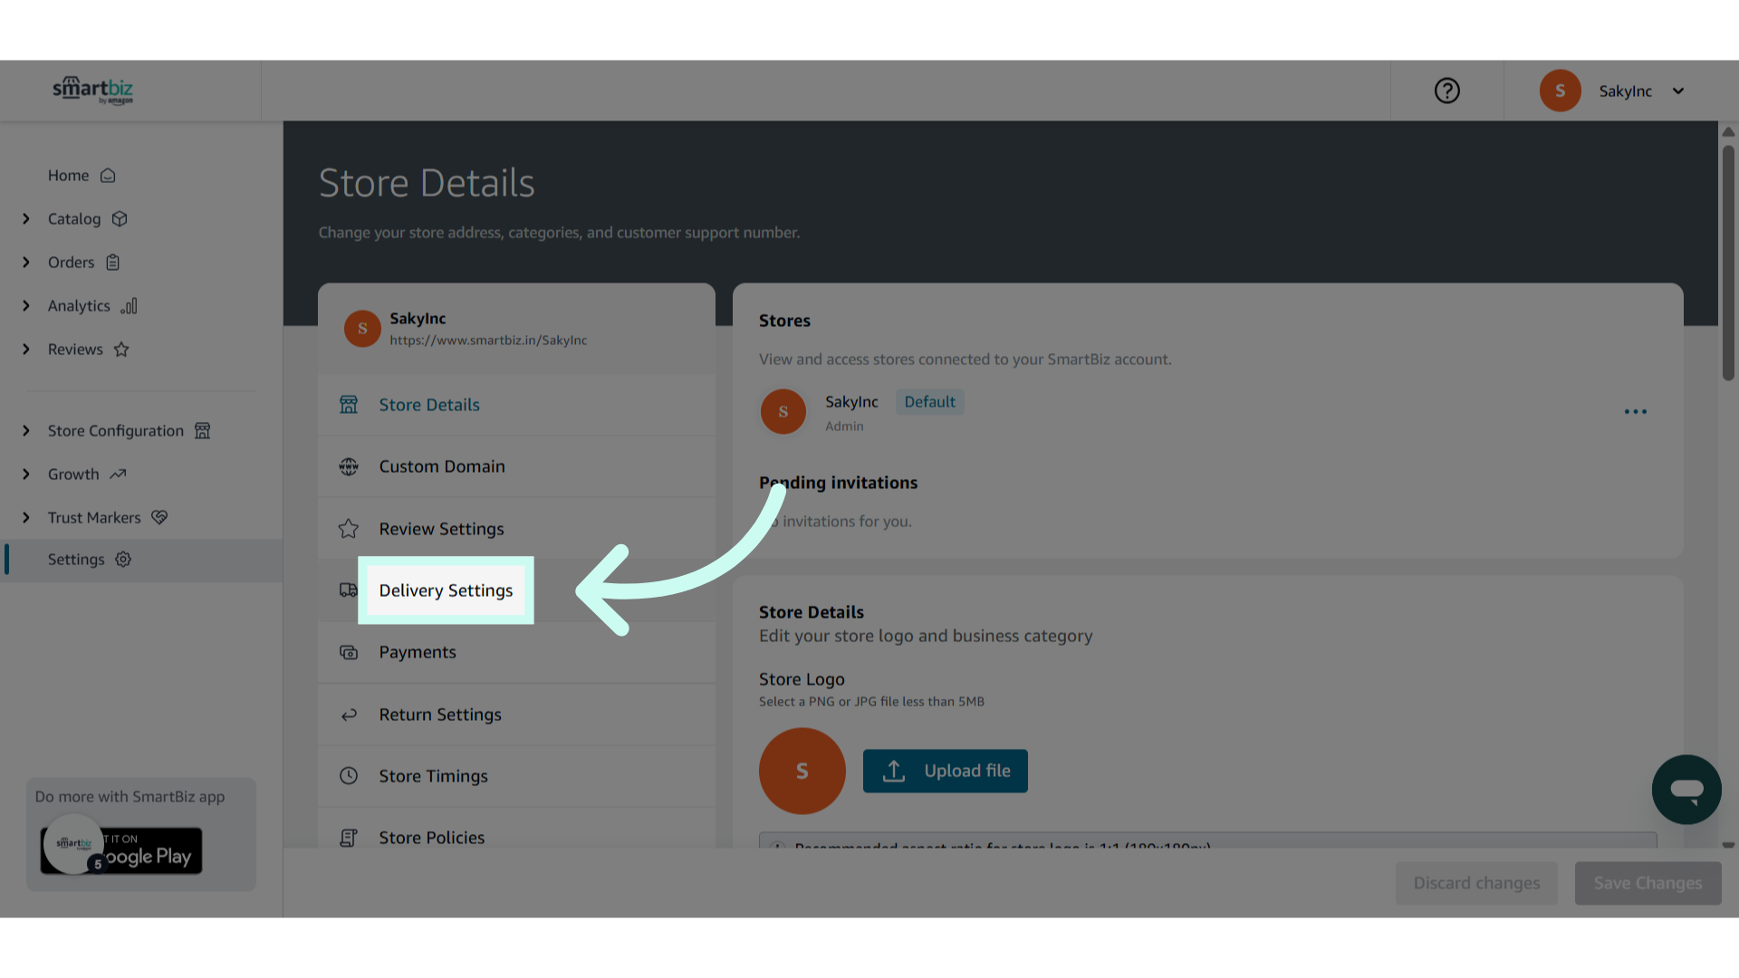
Task: Click the Admin role text under SakyInc
Action: (844, 427)
